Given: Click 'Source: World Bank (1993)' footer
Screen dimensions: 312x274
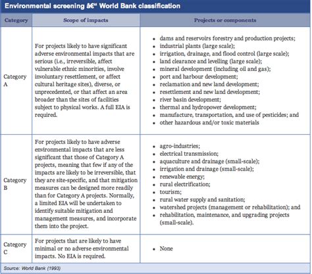Looking at the screenshot, I should (32, 268).
